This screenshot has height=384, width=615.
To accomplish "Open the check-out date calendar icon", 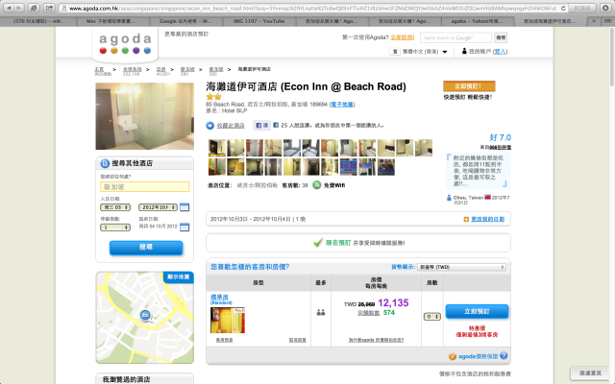I will [x=184, y=227].
